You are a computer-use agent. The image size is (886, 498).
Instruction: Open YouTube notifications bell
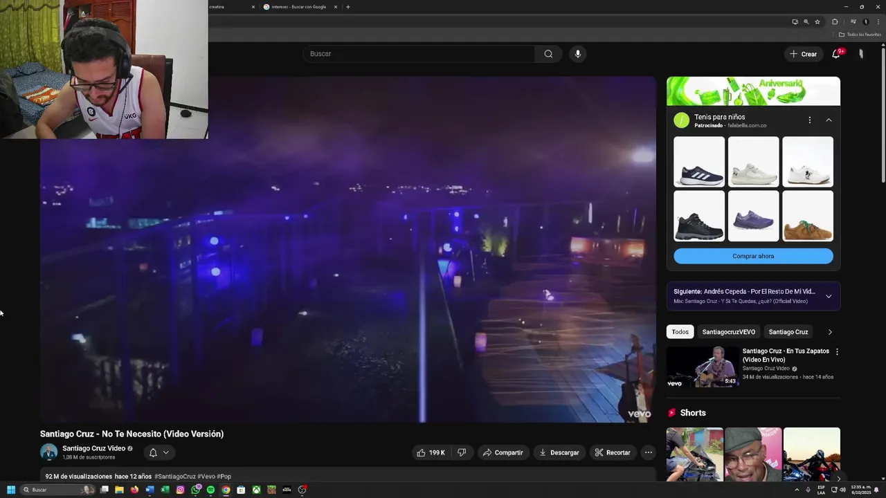pyautogui.click(x=836, y=54)
